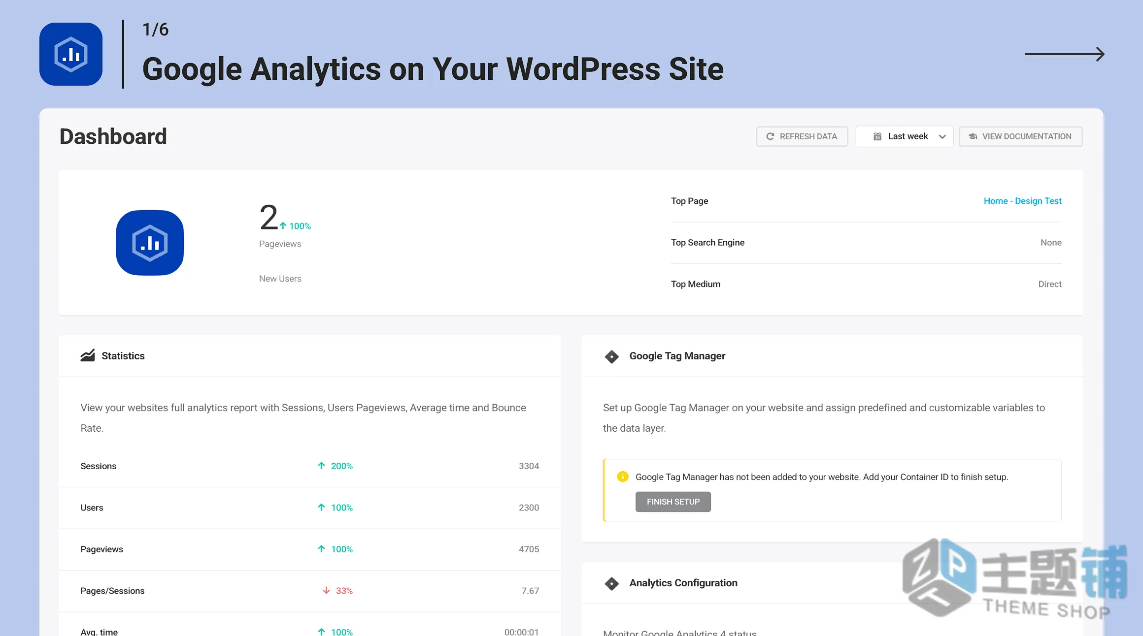Screen dimensions: 1143x636
Task: Click the up arrow in the Avg. time row
Action: (x=321, y=632)
